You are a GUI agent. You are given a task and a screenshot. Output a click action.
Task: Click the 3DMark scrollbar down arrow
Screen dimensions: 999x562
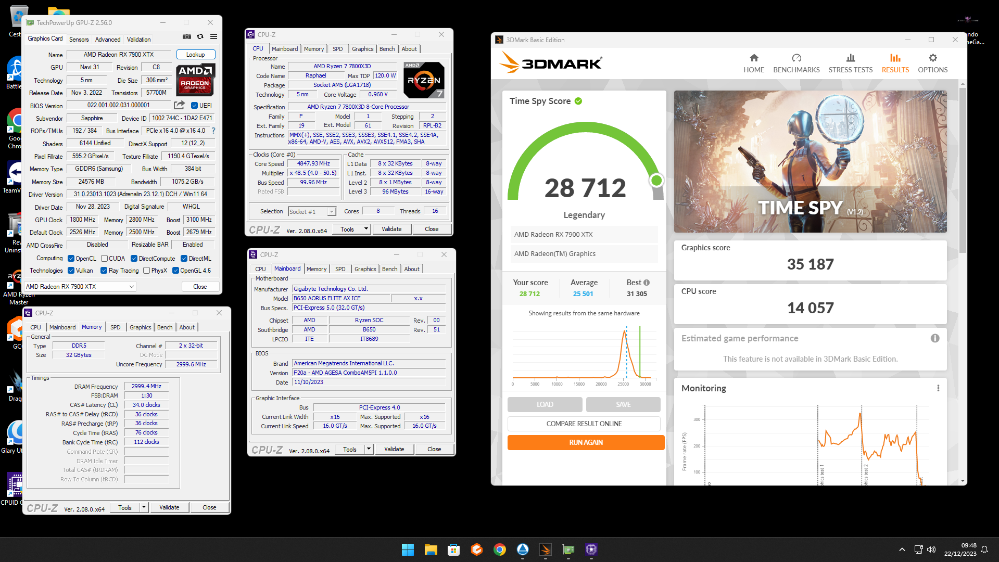coord(963,481)
